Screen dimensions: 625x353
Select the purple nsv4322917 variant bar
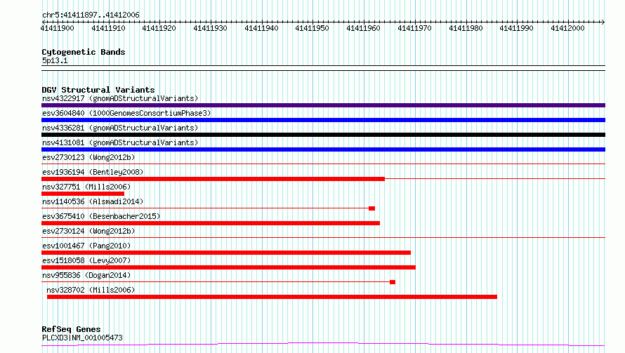tap(323, 105)
